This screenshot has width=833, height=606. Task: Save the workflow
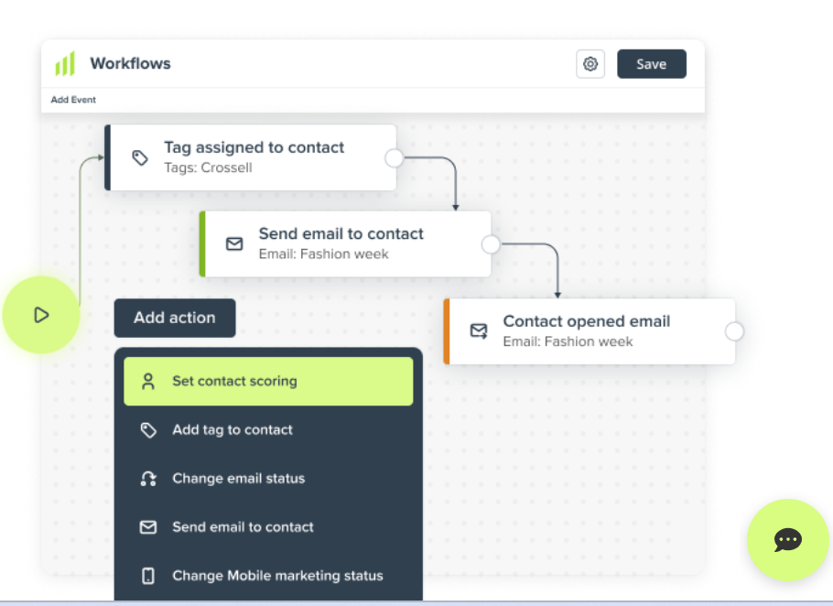[651, 64]
